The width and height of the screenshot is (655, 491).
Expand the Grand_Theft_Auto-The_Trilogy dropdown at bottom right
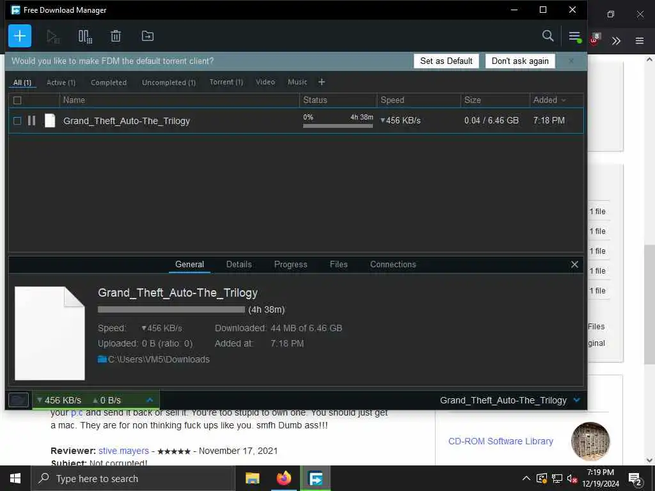tap(577, 400)
